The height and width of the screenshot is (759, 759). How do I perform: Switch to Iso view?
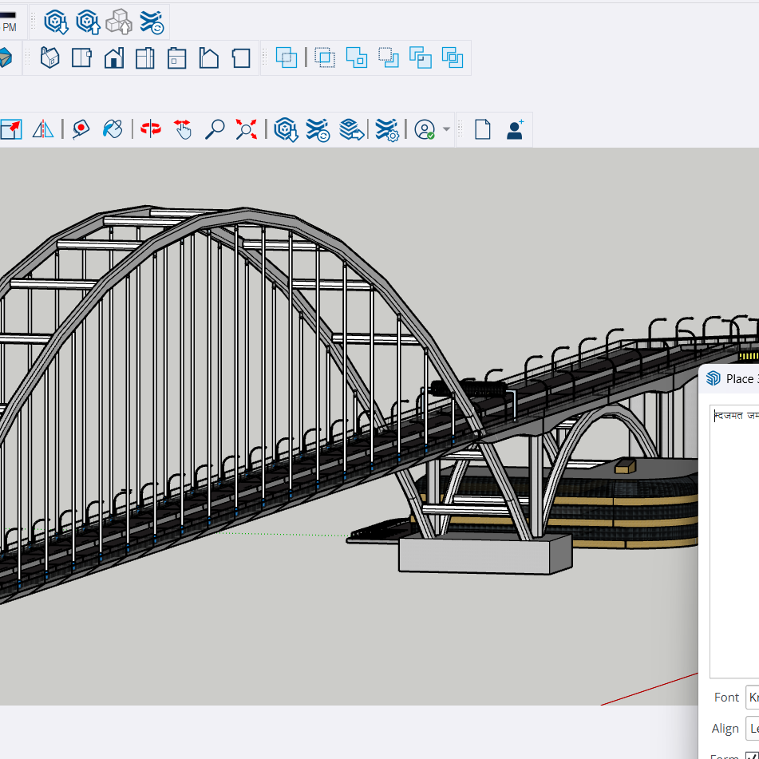(x=49, y=58)
